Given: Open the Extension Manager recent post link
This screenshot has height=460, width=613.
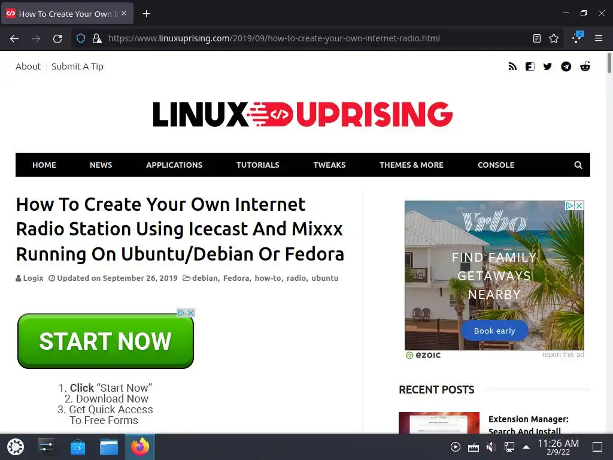Looking at the screenshot, I should [529, 425].
